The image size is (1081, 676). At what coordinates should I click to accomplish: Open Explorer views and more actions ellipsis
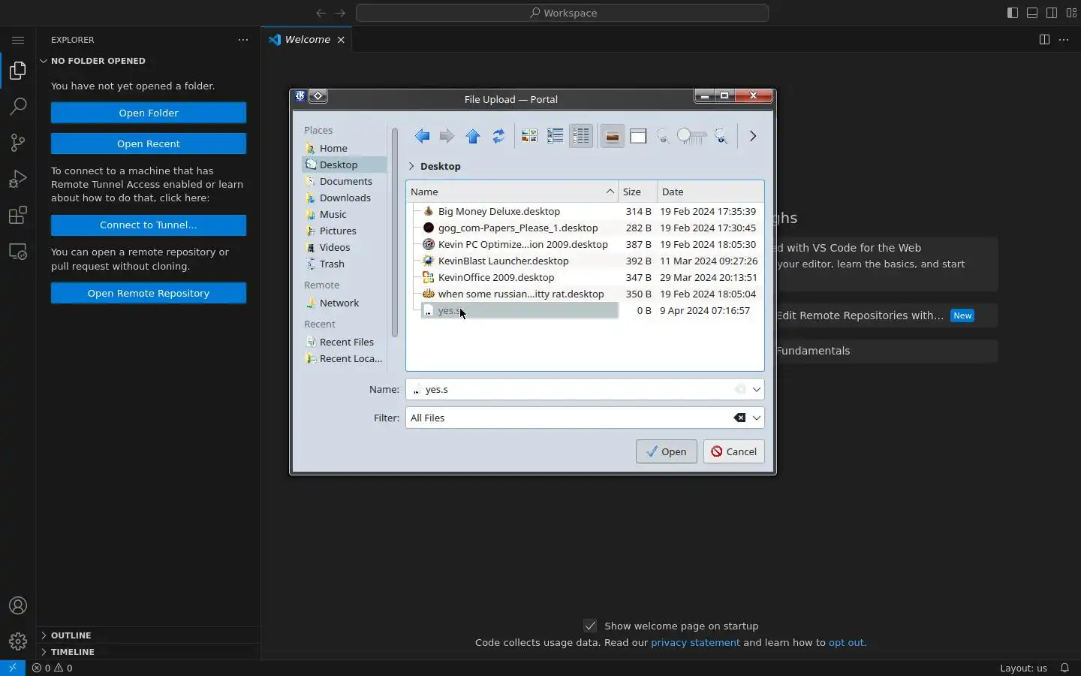(243, 40)
